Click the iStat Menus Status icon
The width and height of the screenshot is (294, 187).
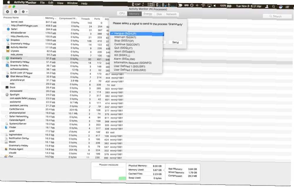[7, 76]
